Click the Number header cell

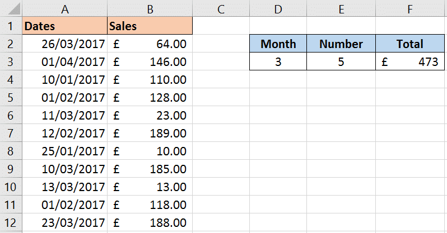point(341,44)
